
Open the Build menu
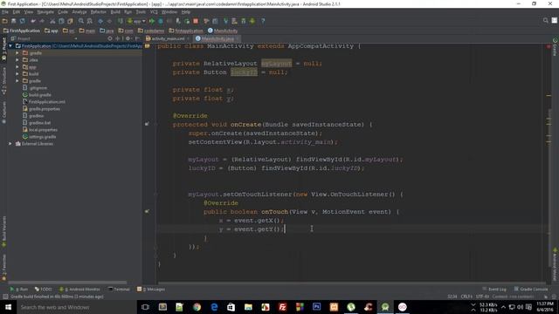coord(115,11)
